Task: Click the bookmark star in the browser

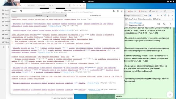Action: click(150, 15)
